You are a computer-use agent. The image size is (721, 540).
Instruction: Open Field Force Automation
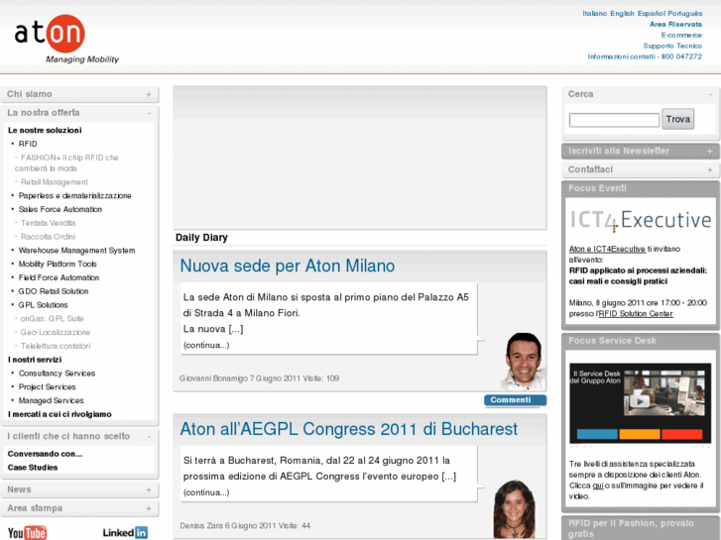[x=59, y=277]
